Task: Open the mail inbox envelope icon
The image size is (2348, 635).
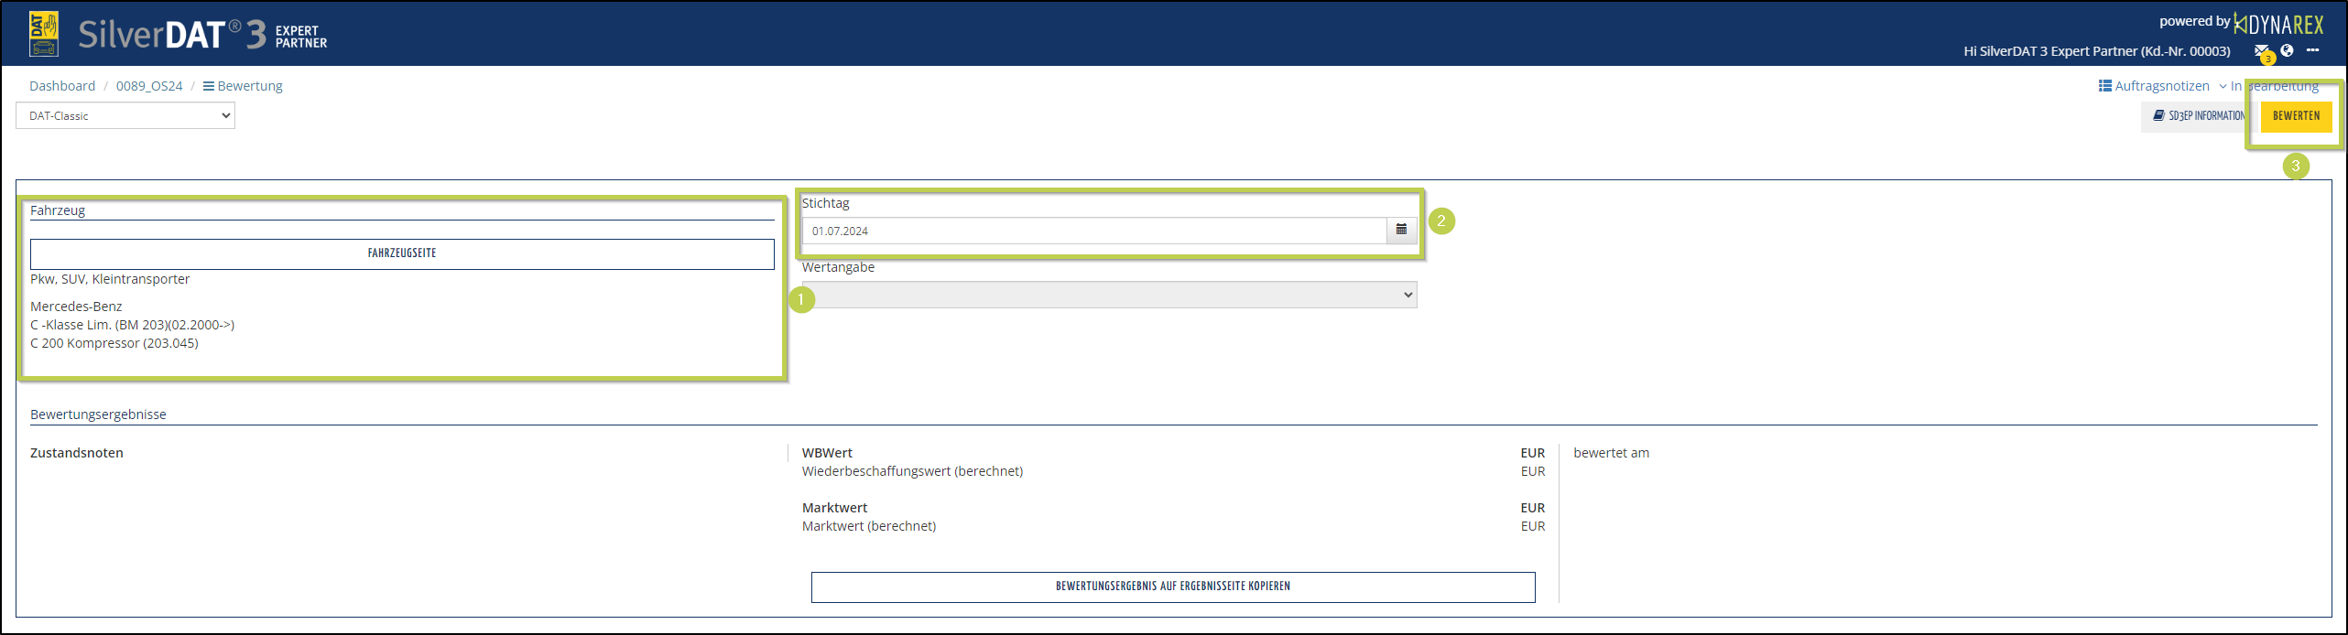Action: coord(2261,51)
